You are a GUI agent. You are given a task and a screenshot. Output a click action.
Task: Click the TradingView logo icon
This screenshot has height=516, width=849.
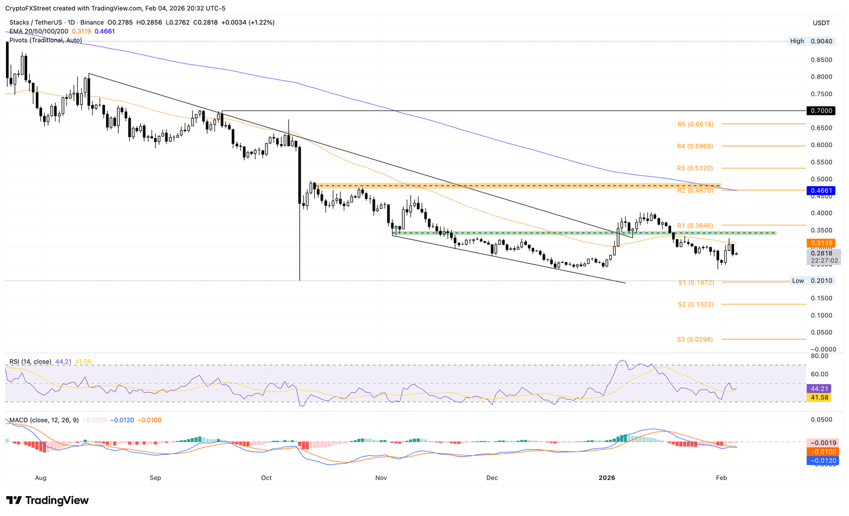coord(14,501)
